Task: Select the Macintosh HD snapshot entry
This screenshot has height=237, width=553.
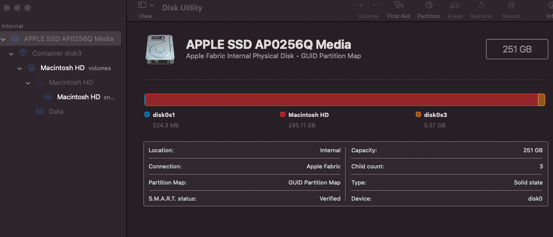Action: coord(78,97)
